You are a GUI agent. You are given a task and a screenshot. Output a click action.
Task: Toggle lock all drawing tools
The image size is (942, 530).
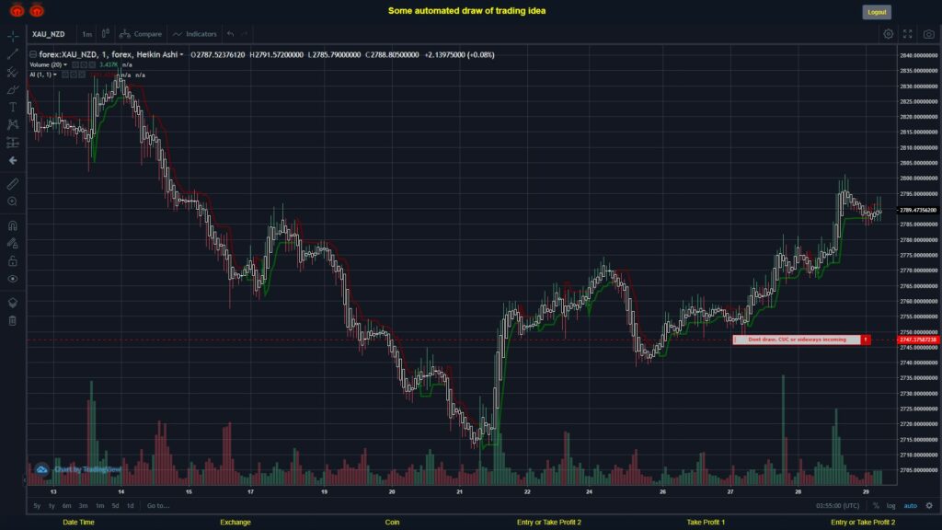(x=13, y=261)
